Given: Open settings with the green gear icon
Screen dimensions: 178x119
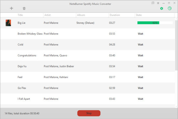Looking at the screenshot, I should tap(162, 8).
